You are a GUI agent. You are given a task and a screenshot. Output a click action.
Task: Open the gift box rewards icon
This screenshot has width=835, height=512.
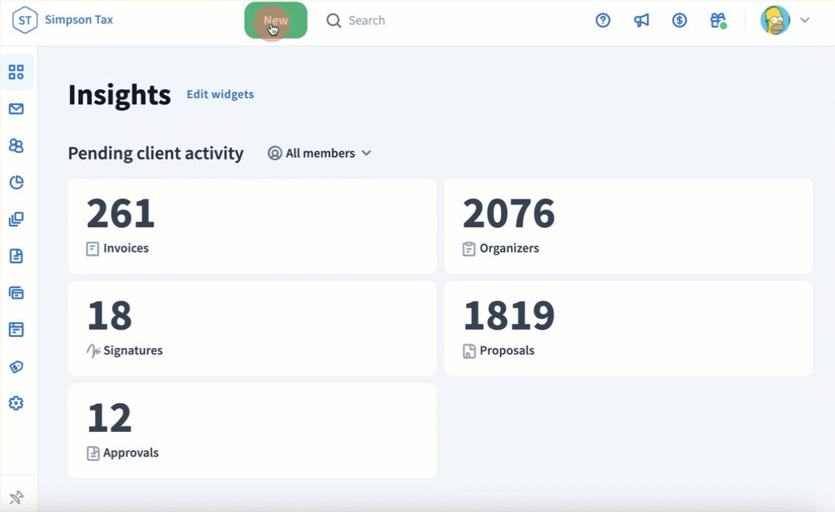point(718,21)
